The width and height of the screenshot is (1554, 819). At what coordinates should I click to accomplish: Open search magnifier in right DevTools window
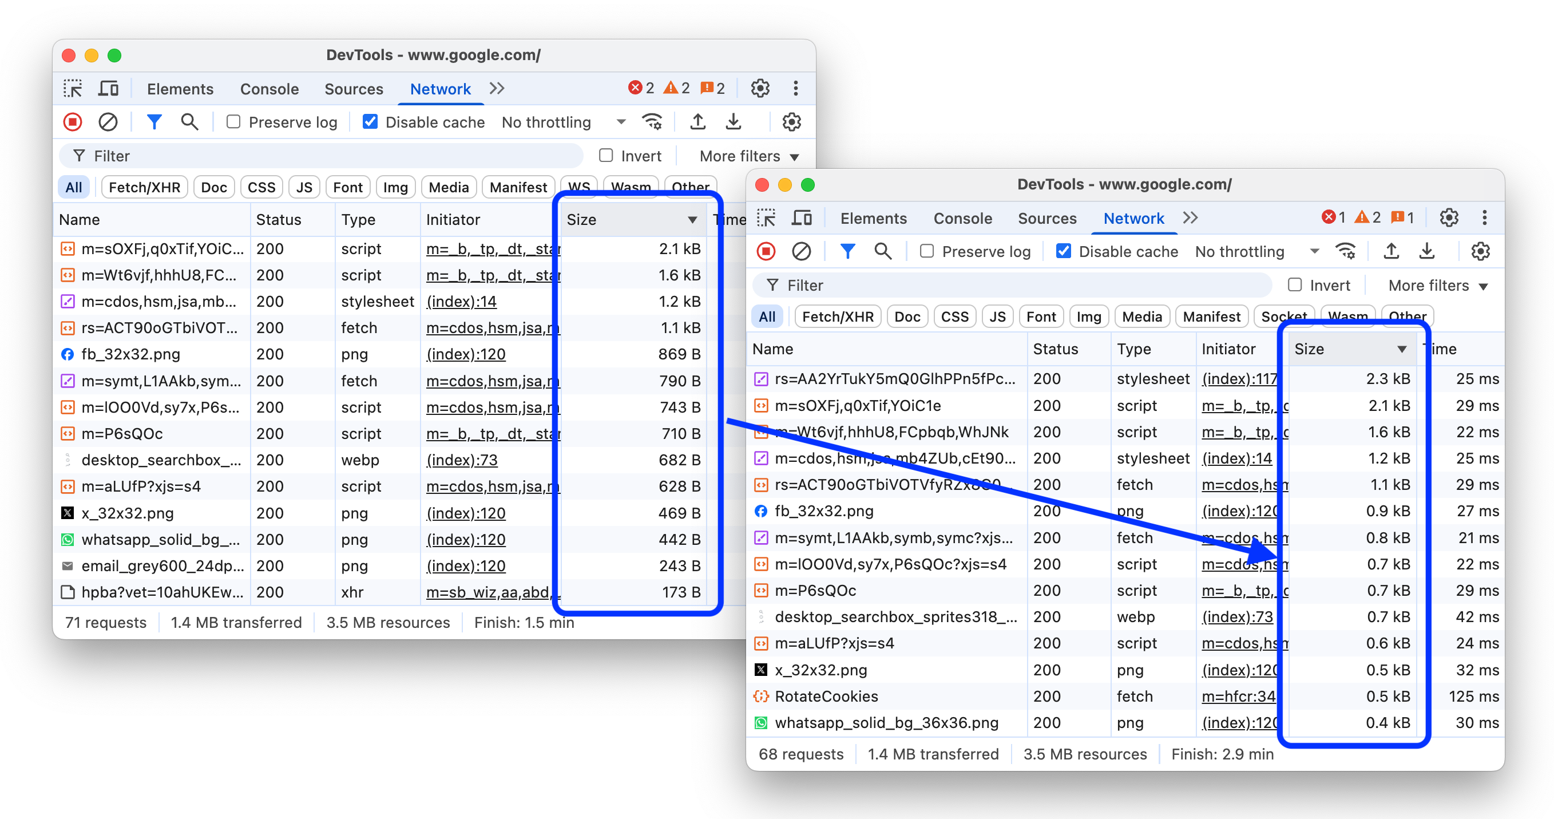(883, 251)
